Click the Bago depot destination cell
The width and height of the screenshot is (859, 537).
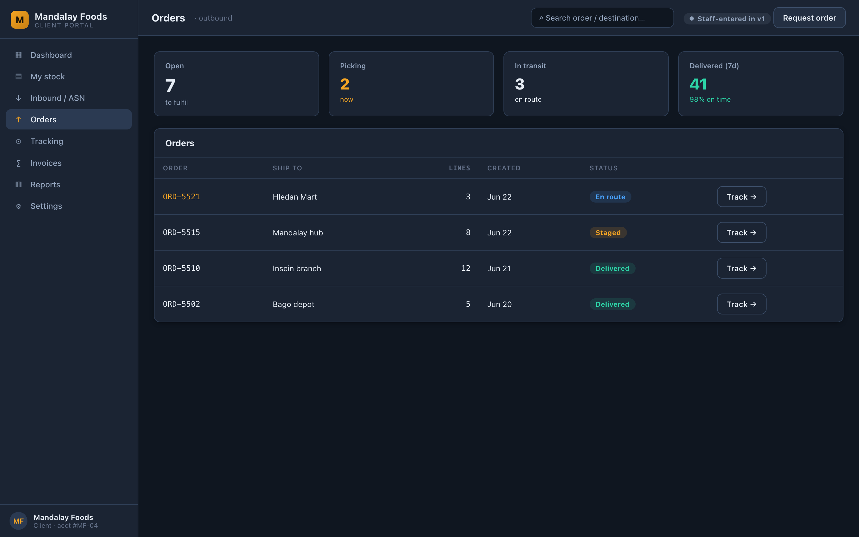pos(293,305)
